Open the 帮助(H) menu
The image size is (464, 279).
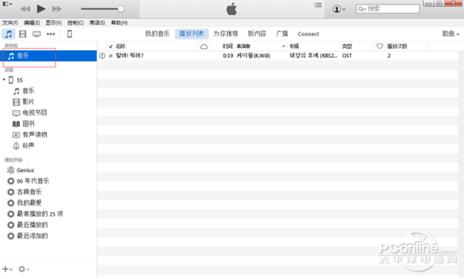119,22
